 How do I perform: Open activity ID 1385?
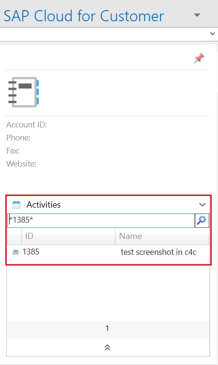click(31, 252)
